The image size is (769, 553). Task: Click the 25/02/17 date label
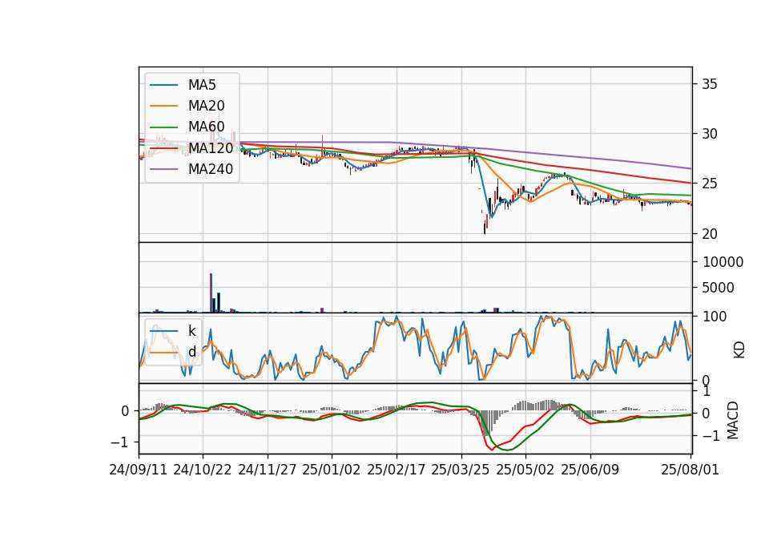397,470
